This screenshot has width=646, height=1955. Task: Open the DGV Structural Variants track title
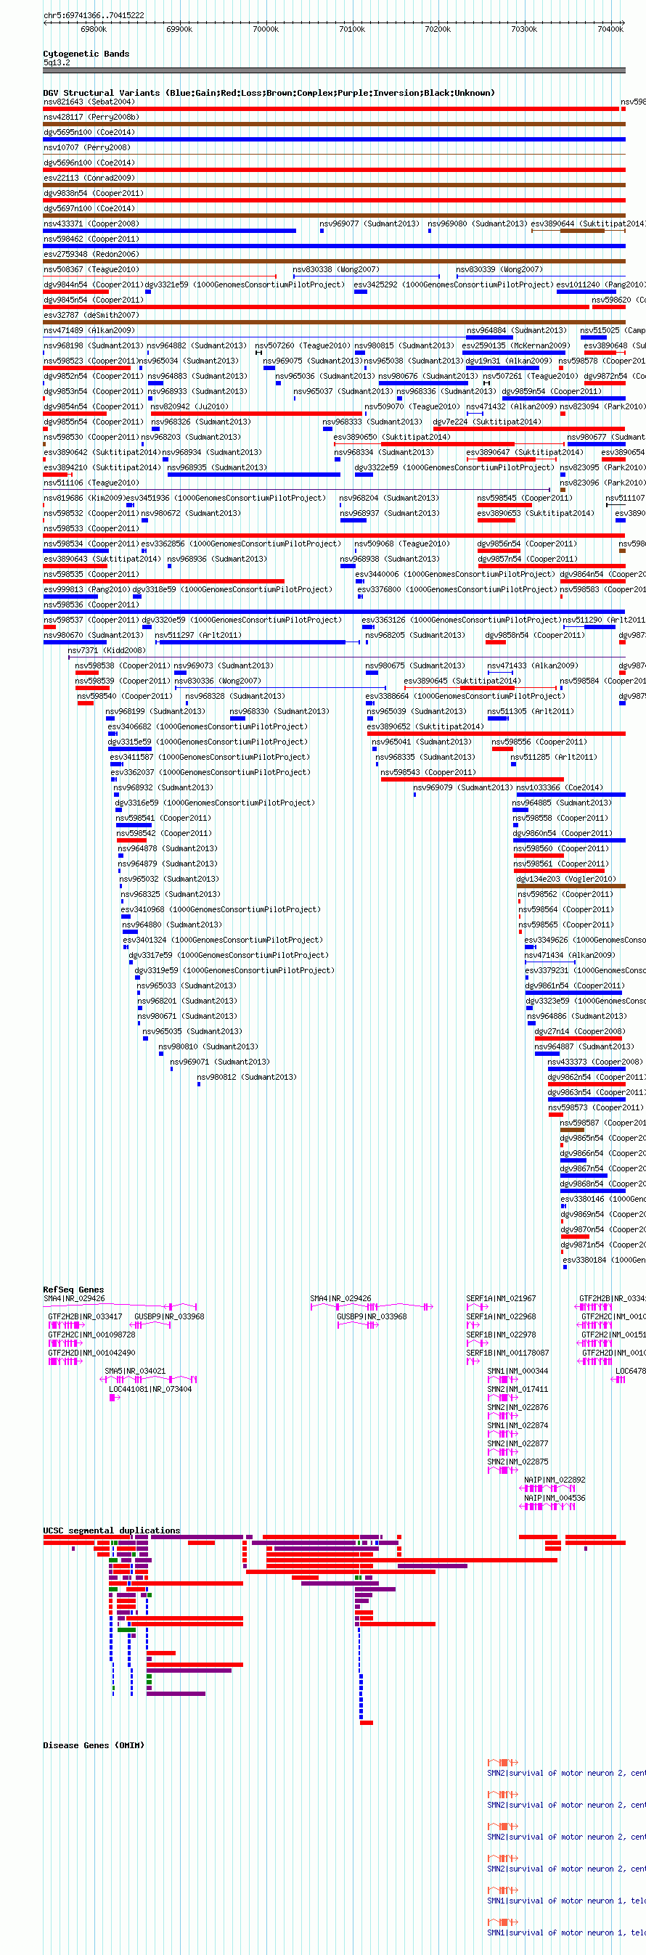pyautogui.click(x=269, y=93)
